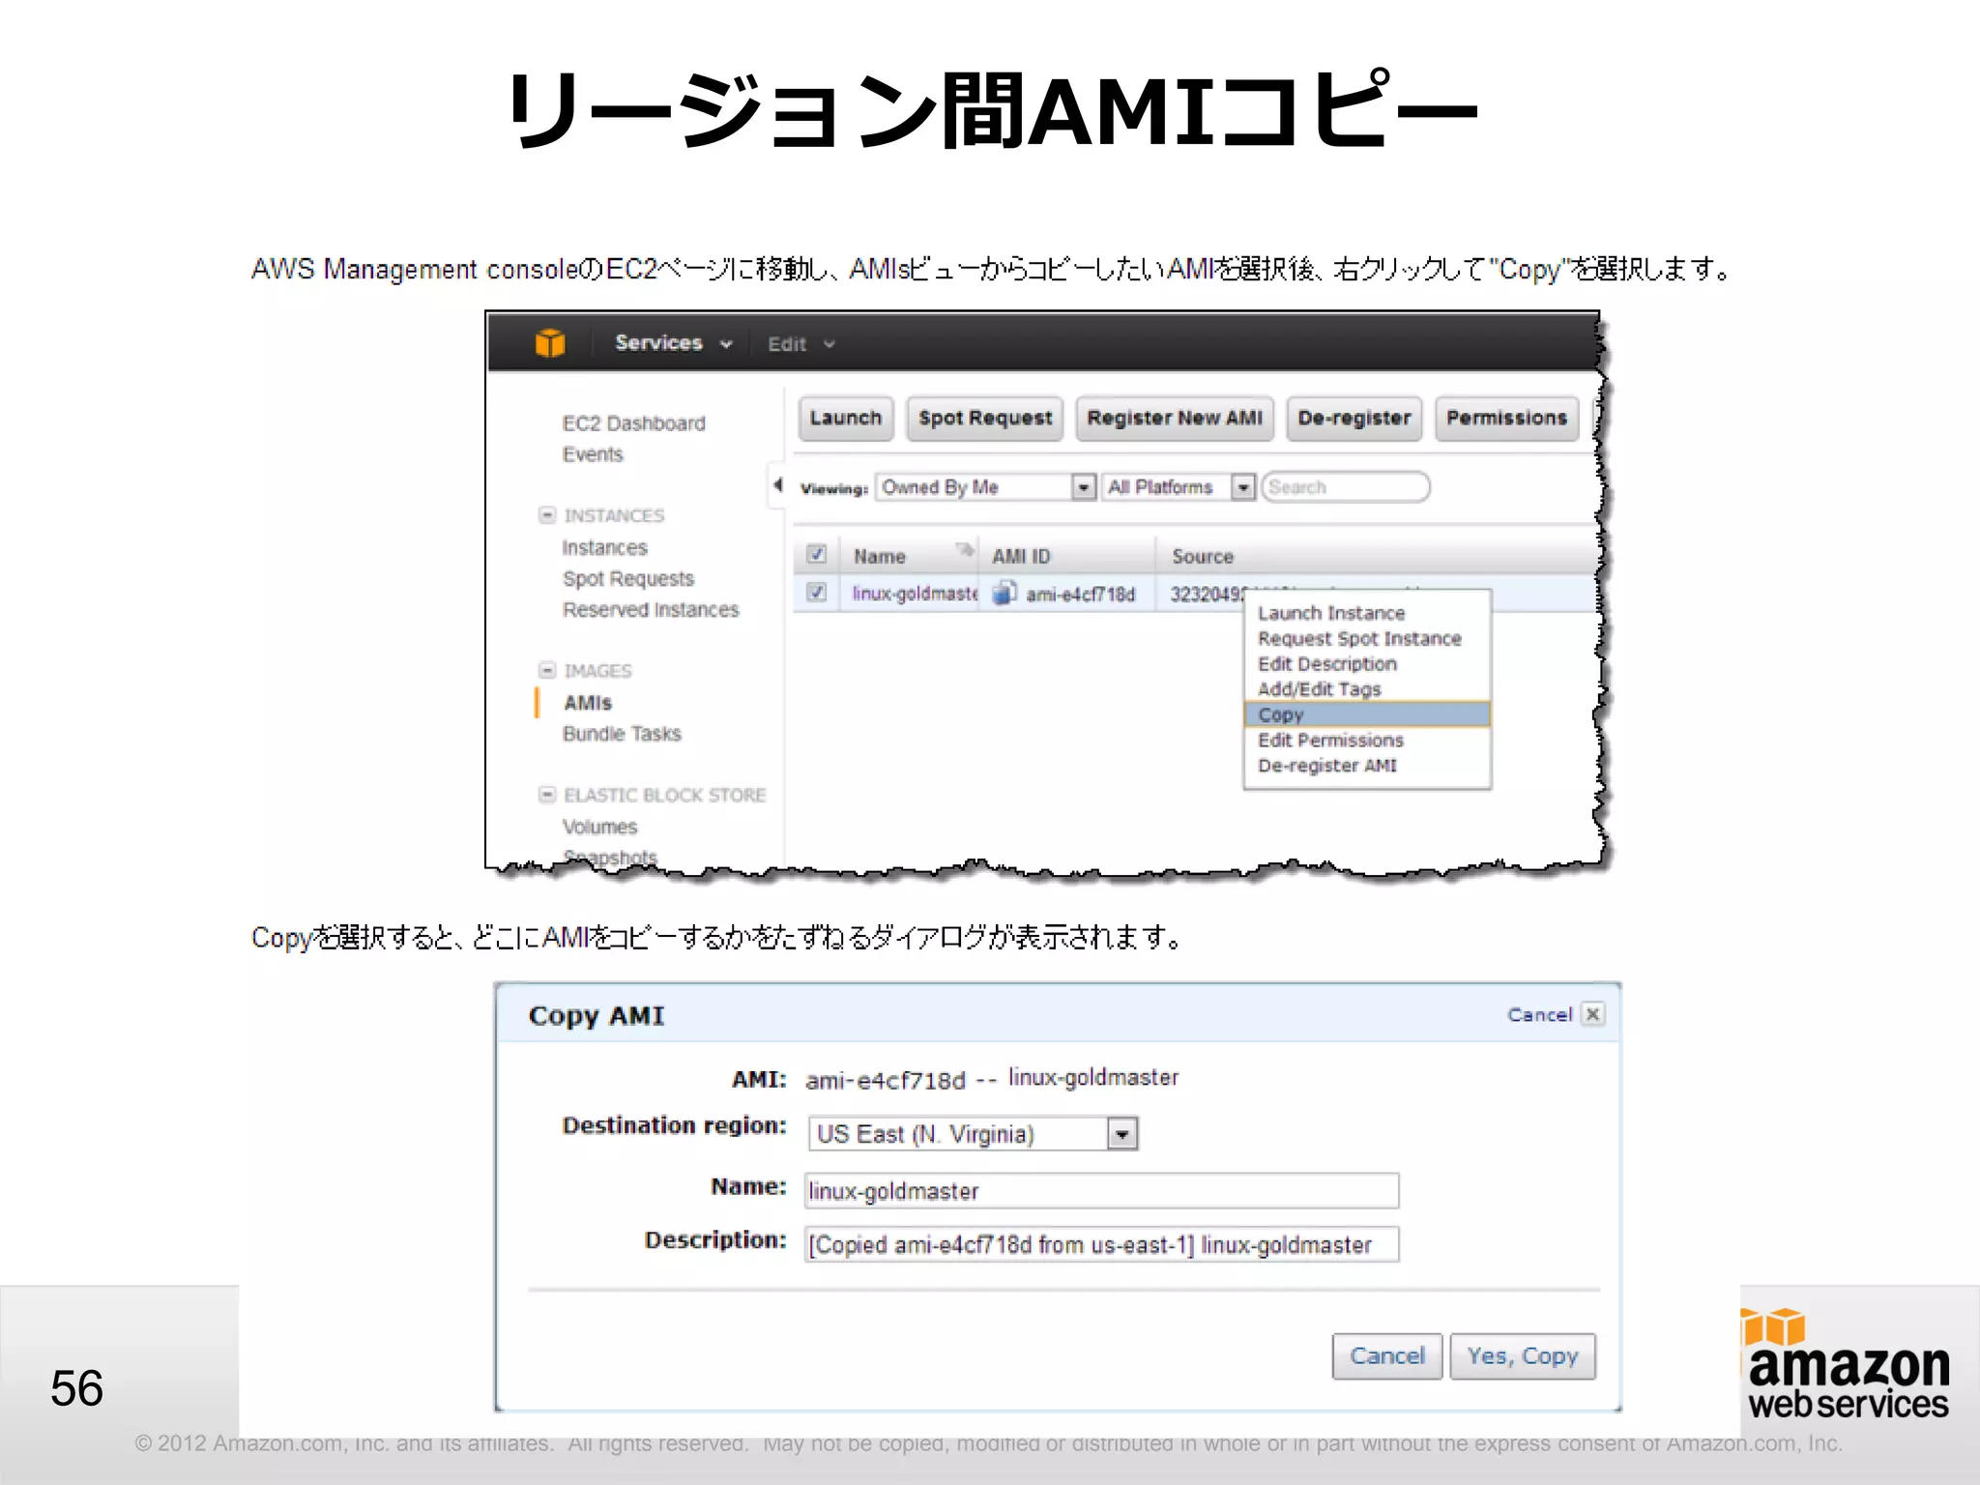Screen dimensions: 1980x1485
Task: Click the Yes, Copy button
Action: point(1523,1356)
